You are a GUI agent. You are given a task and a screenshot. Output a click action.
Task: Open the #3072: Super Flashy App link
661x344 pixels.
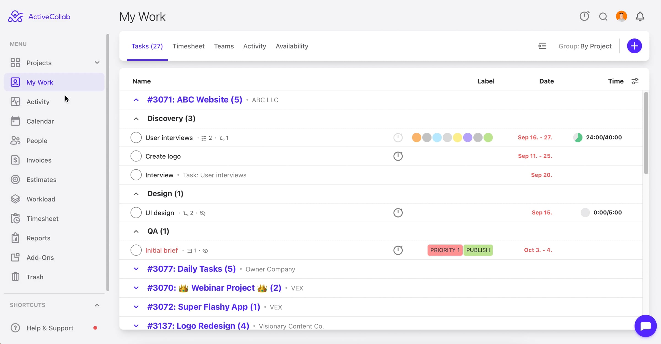pos(204,307)
